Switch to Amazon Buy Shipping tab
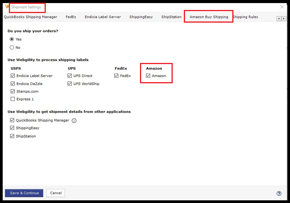The image size is (290, 203). click(209, 17)
